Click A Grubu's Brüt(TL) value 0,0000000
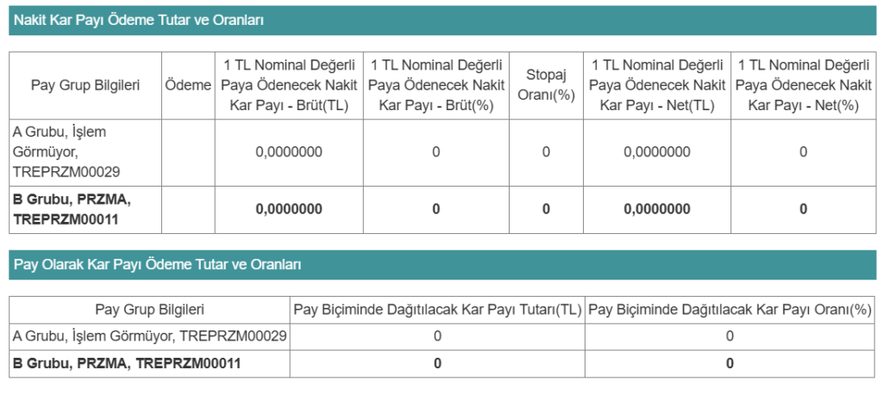Viewport: 883px width, 394px height. 289,152
